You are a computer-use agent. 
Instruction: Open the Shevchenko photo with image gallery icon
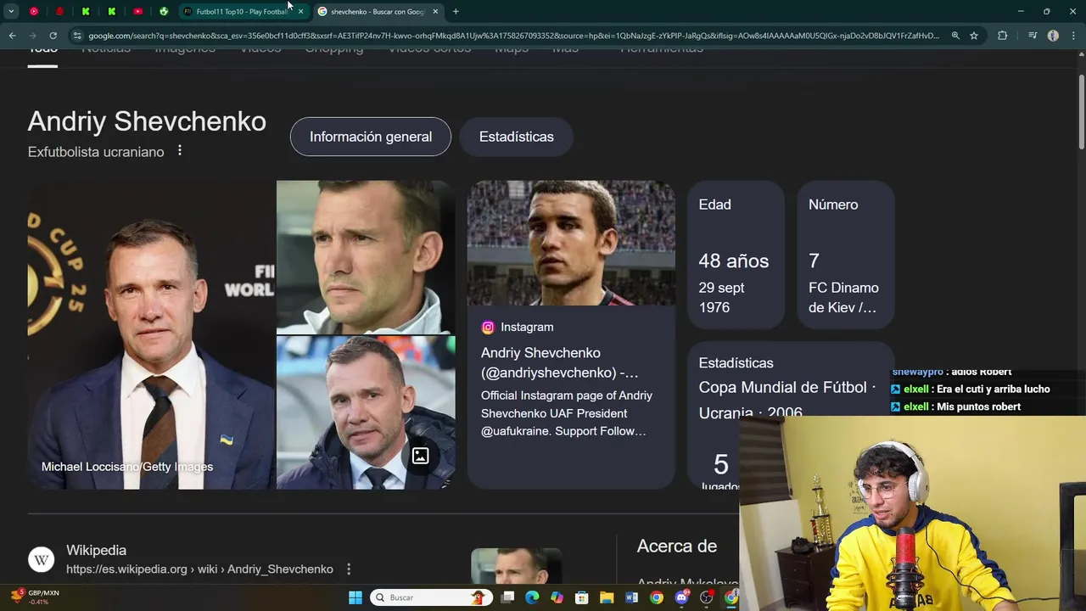point(366,412)
